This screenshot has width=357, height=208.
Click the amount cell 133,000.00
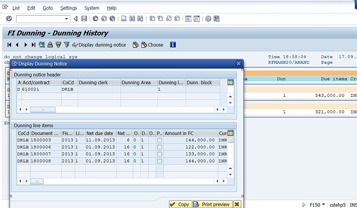point(190,154)
